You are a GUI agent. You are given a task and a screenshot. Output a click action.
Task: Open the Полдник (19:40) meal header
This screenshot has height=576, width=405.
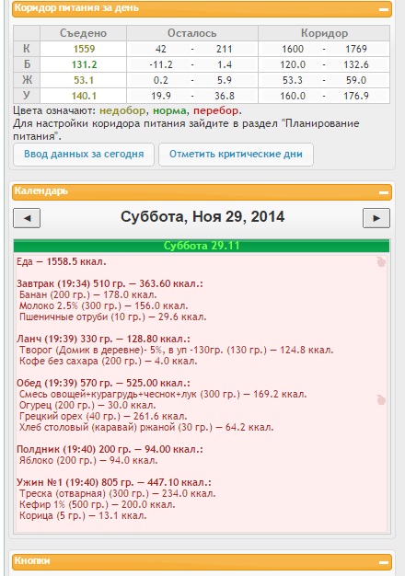tap(110, 450)
